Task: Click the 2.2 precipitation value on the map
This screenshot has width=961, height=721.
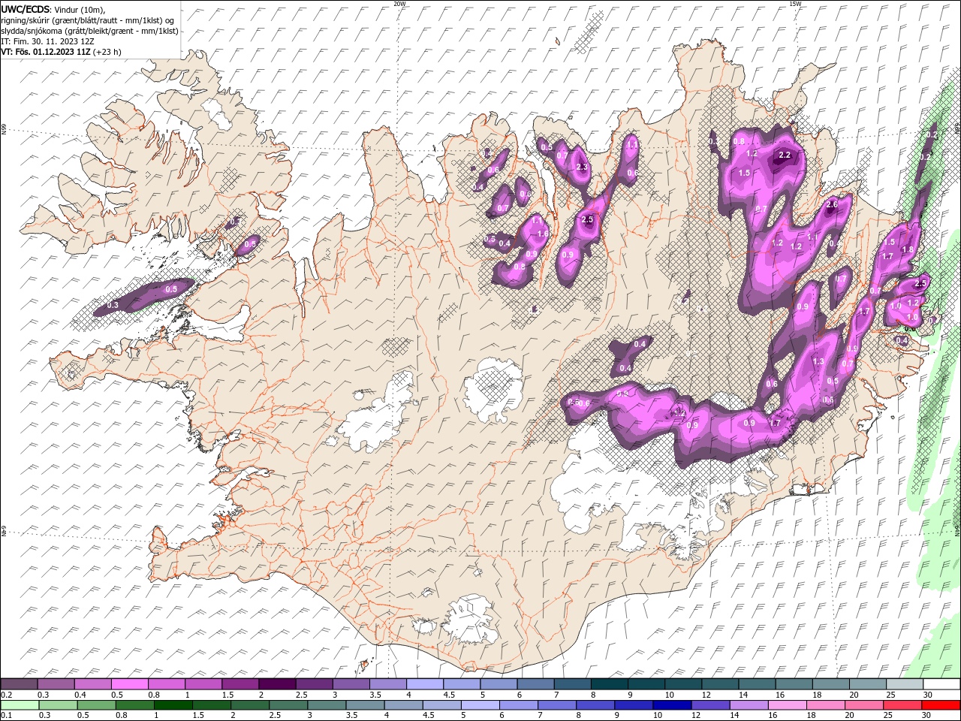Action: click(x=785, y=155)
